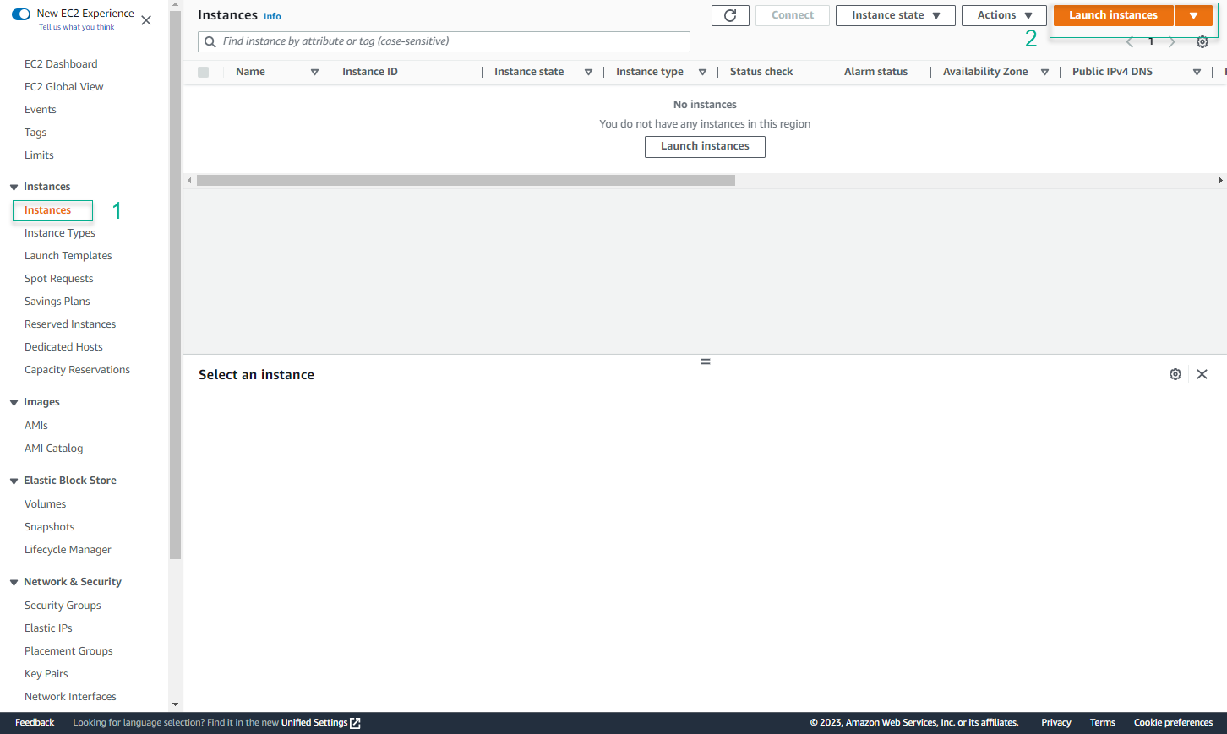
Task: Sort by Instance state column arrow
Action: [588, 72]
